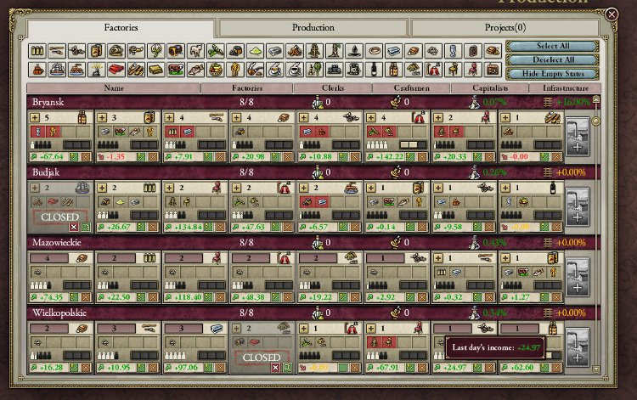Toggle the Hide Empty States option

pos(552,74)
